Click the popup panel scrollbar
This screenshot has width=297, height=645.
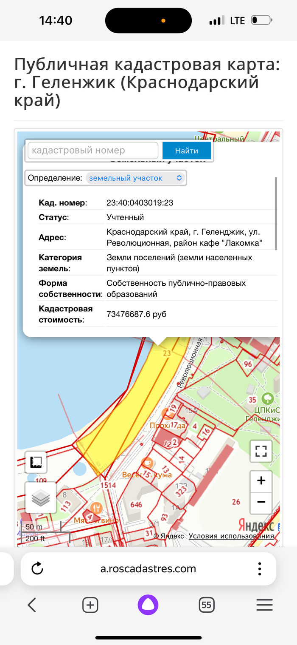point(276,214)
